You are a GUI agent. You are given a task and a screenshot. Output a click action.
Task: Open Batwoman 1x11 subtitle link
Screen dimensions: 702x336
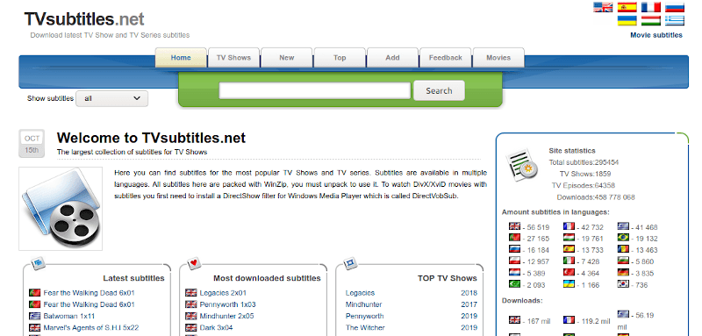click(x=69, y=316)
